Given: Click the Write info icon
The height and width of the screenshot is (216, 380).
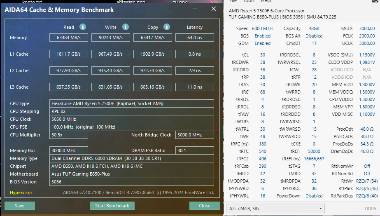Looking at the screenshot, I should [125, 27].
